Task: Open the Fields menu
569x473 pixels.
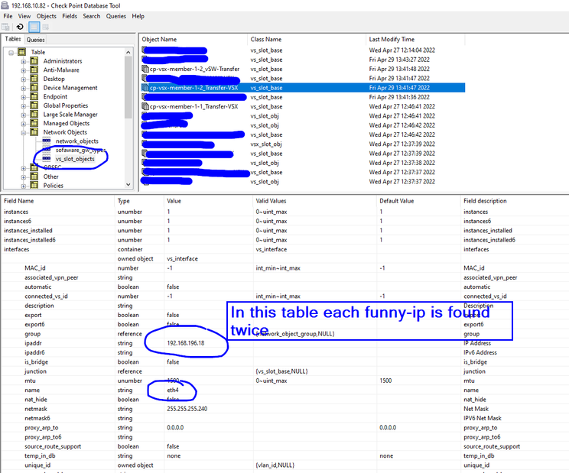Action: pyautogui.click(x=69, y=15)
